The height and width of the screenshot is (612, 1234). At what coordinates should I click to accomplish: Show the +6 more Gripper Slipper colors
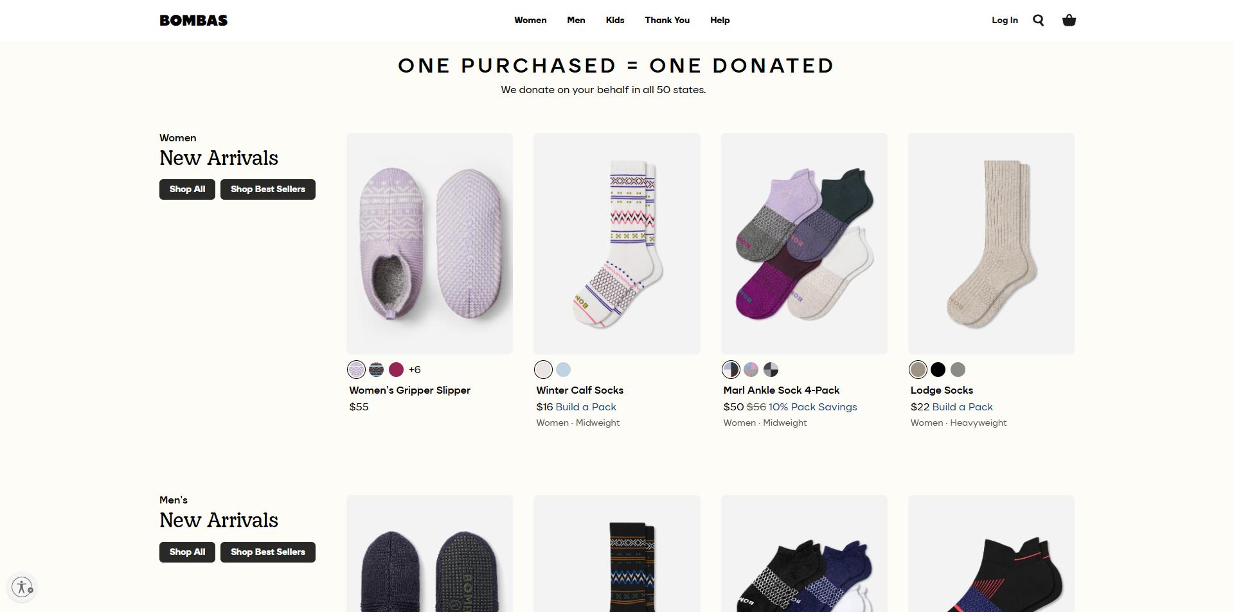(x=415, y=370)
